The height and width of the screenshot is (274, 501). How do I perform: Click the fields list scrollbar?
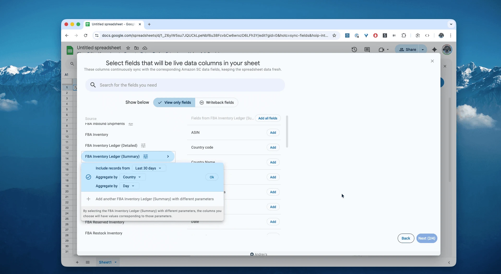pos(287,132)
